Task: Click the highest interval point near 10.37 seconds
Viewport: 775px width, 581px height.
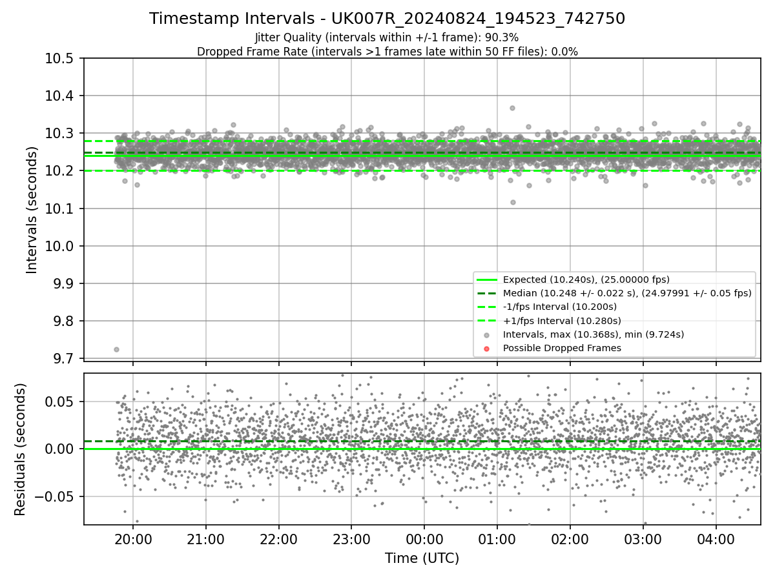Action: (512, 108)
